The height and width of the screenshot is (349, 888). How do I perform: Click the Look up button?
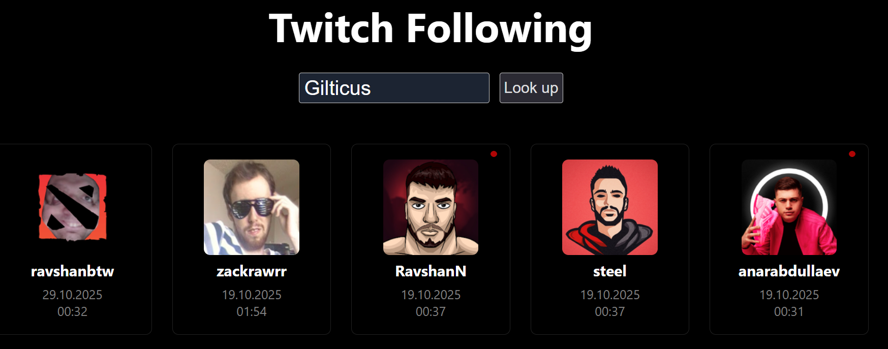531,88
